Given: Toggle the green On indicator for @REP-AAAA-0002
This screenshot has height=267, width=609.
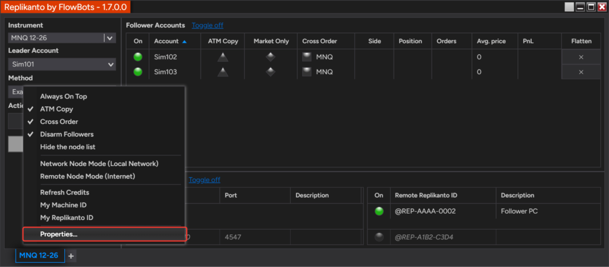Looking at the screenshot, I should coord(379,211).
